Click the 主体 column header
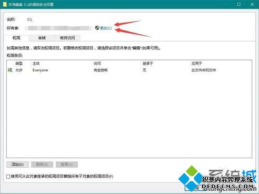Screen dimensions: 259x194 (36, 64)
